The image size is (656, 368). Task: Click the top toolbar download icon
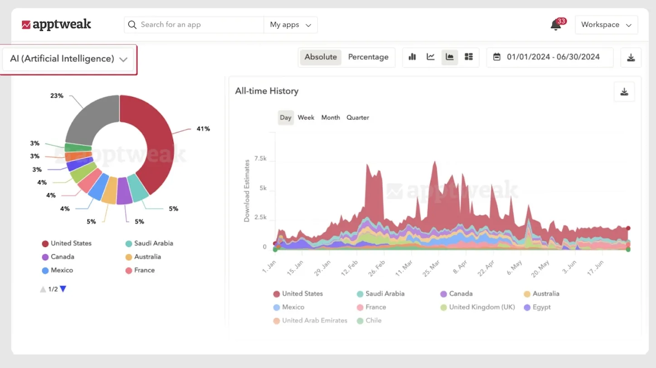pos(631,58)
